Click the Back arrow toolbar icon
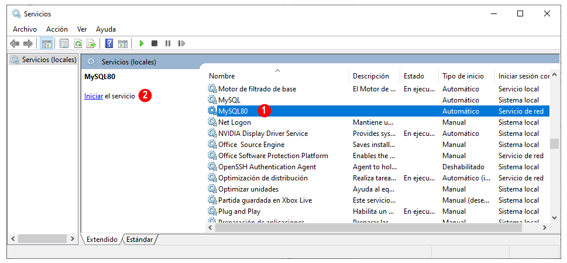This screenshot has width=567, height=263. coord(15,44)
